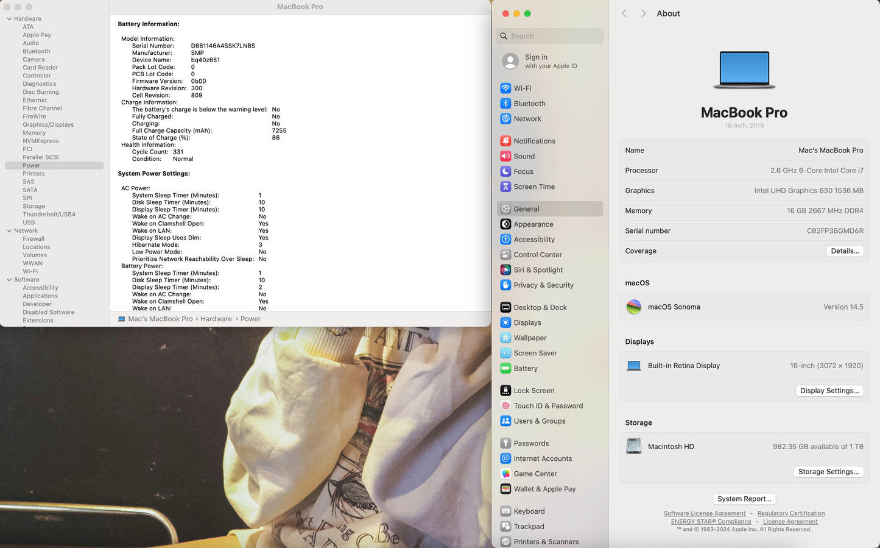Select Thunderbolt/USB4 in the hardware list
Screen dimensions: 880x548
point(49,215)
